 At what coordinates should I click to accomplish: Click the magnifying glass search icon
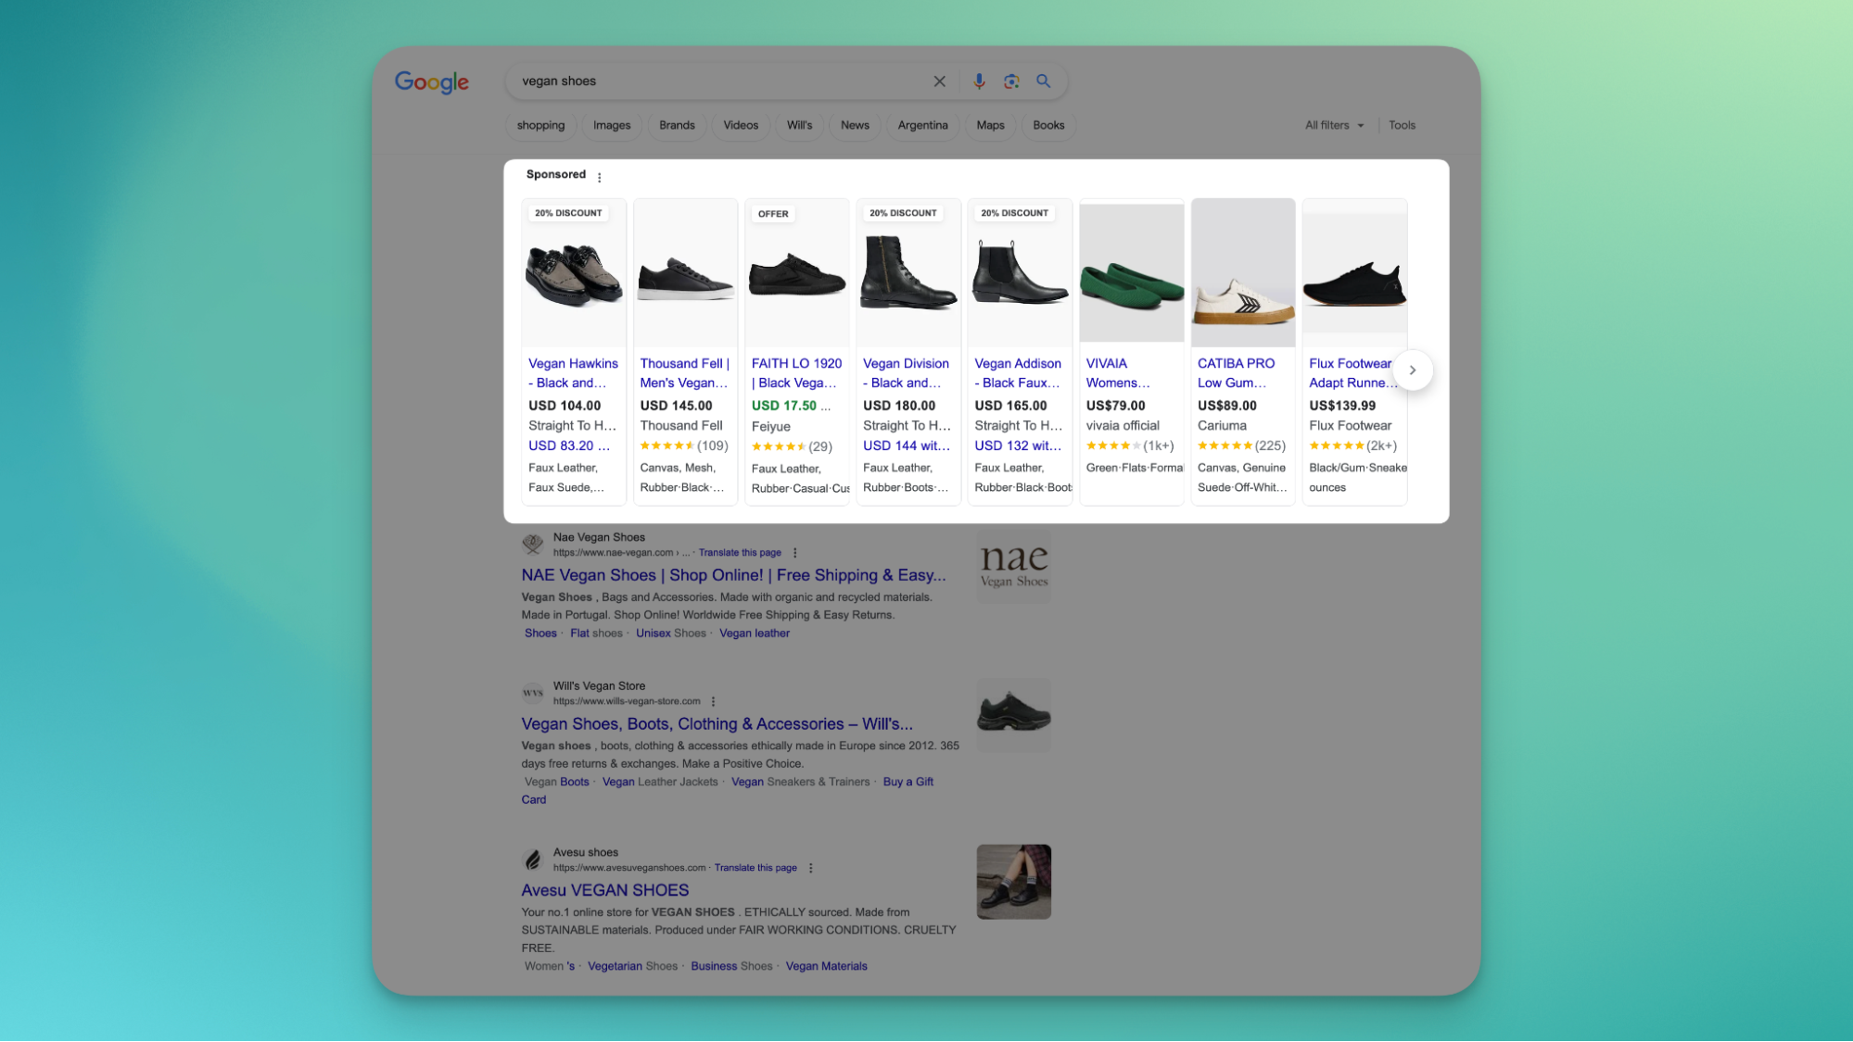(1044, 82)
